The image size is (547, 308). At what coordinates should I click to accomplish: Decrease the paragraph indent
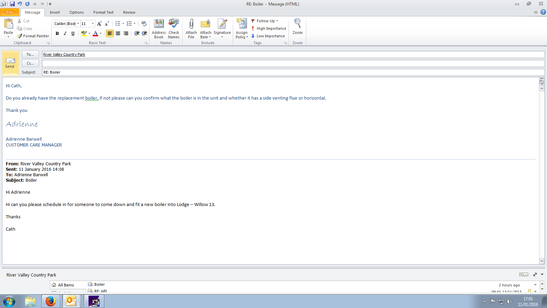click(137, 34)
